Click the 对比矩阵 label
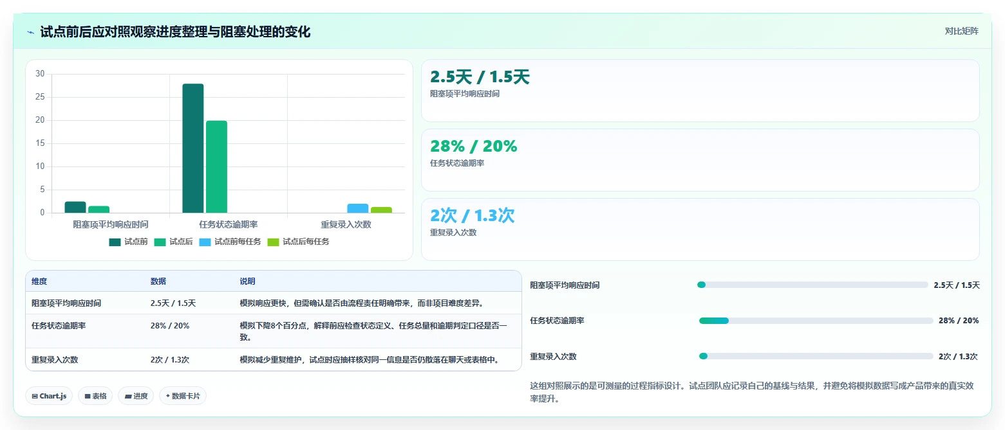 961,31
